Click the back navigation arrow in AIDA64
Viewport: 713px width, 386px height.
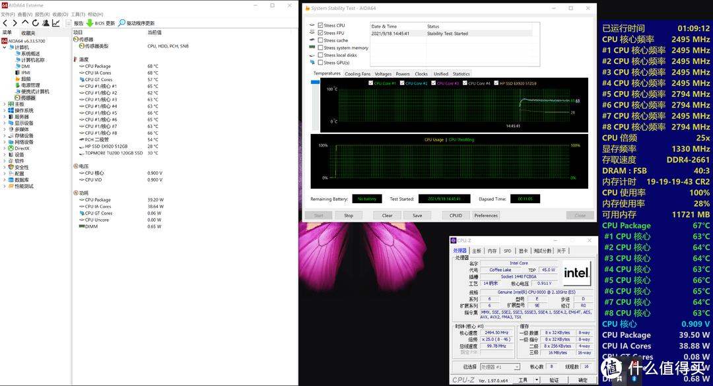pos(5,23)
